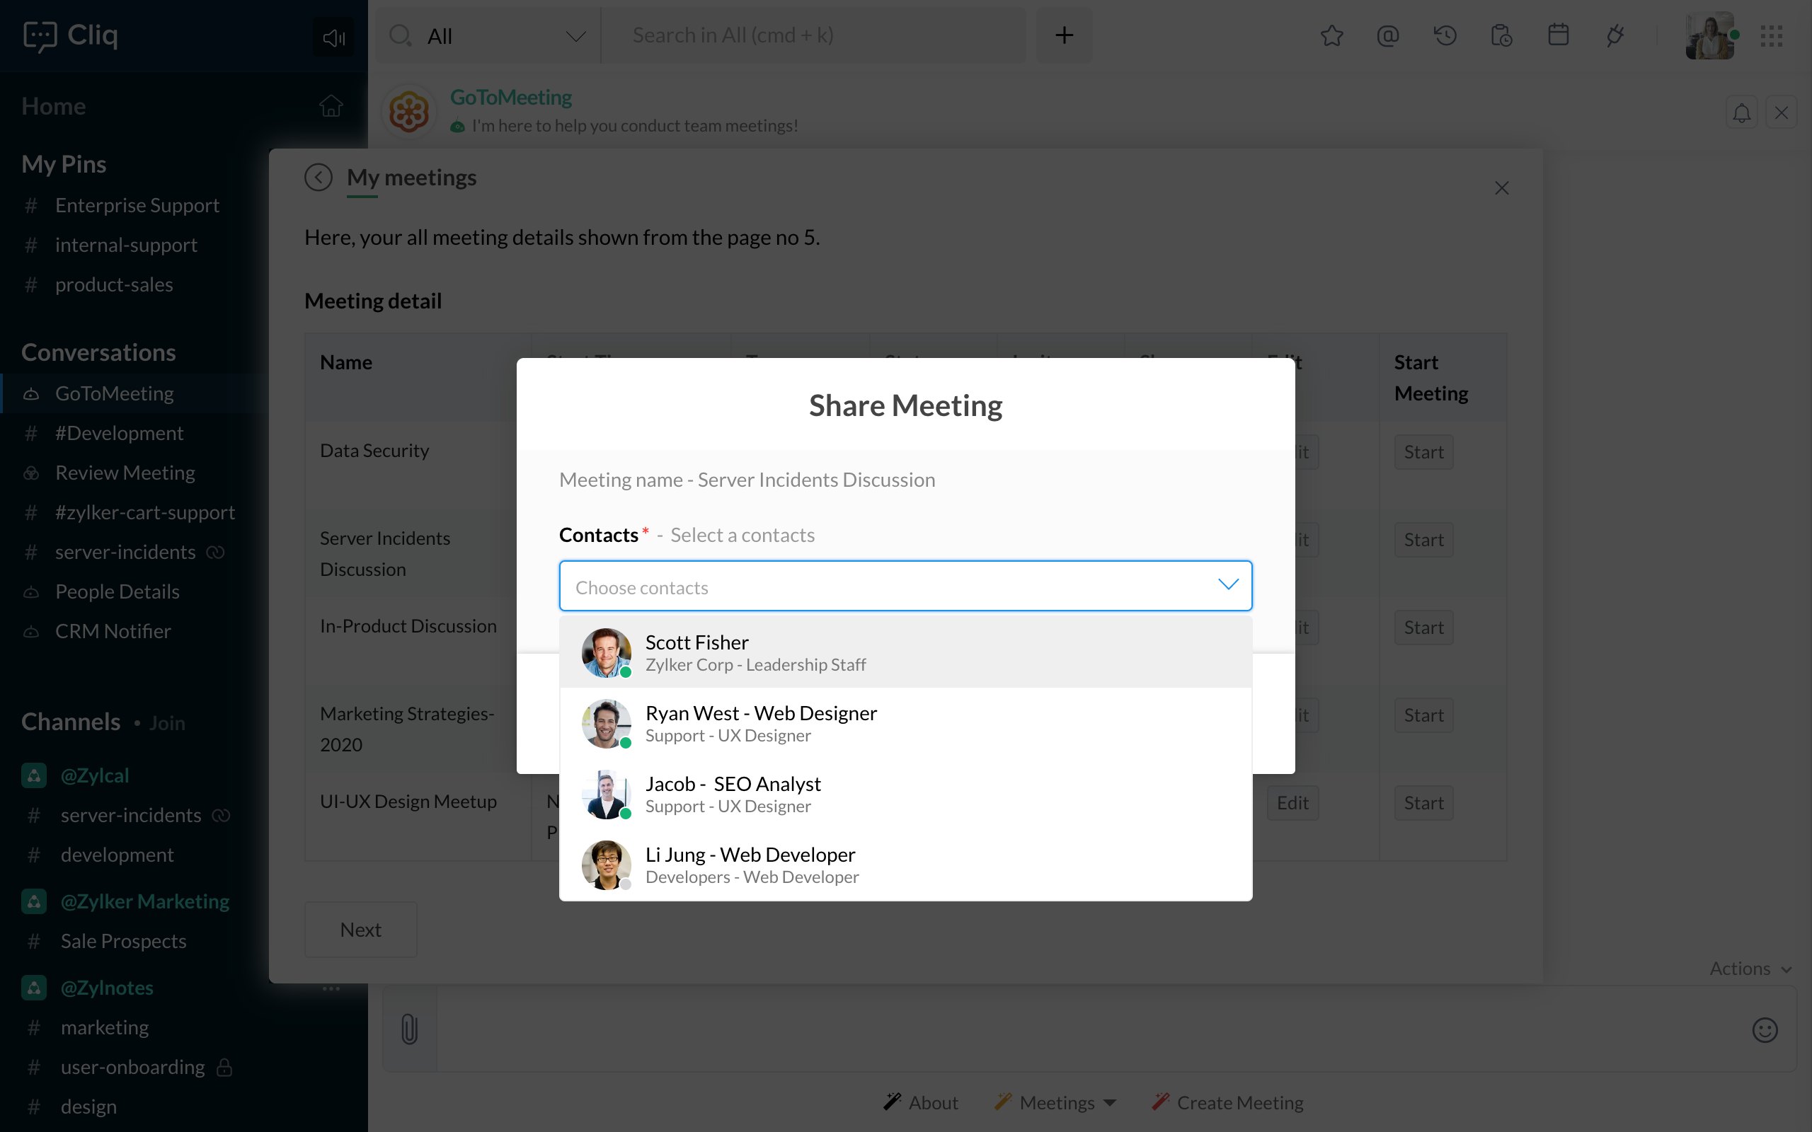Viewport: 1812px width, 1132px height.
Task: Click Start for Marketing Strategies-2020
Action: coord(1423,715)
